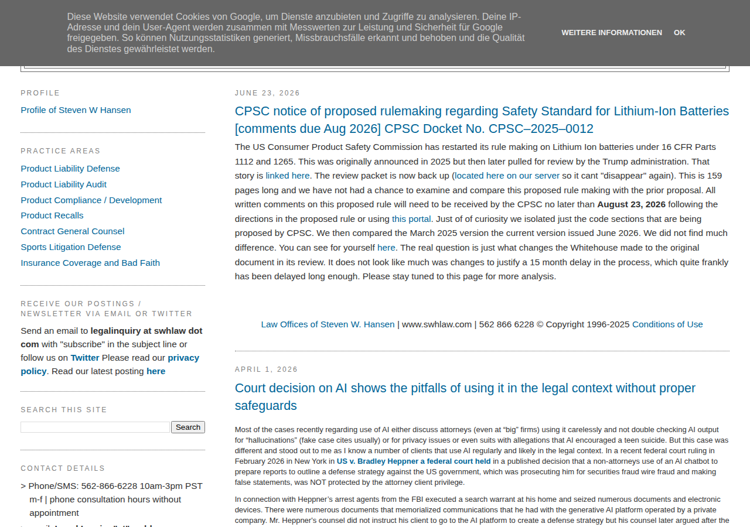The width and height of the screenshot is (750, 527).
Task: Select Sports Litigation Defense link
Action: [x=71, y=247]
